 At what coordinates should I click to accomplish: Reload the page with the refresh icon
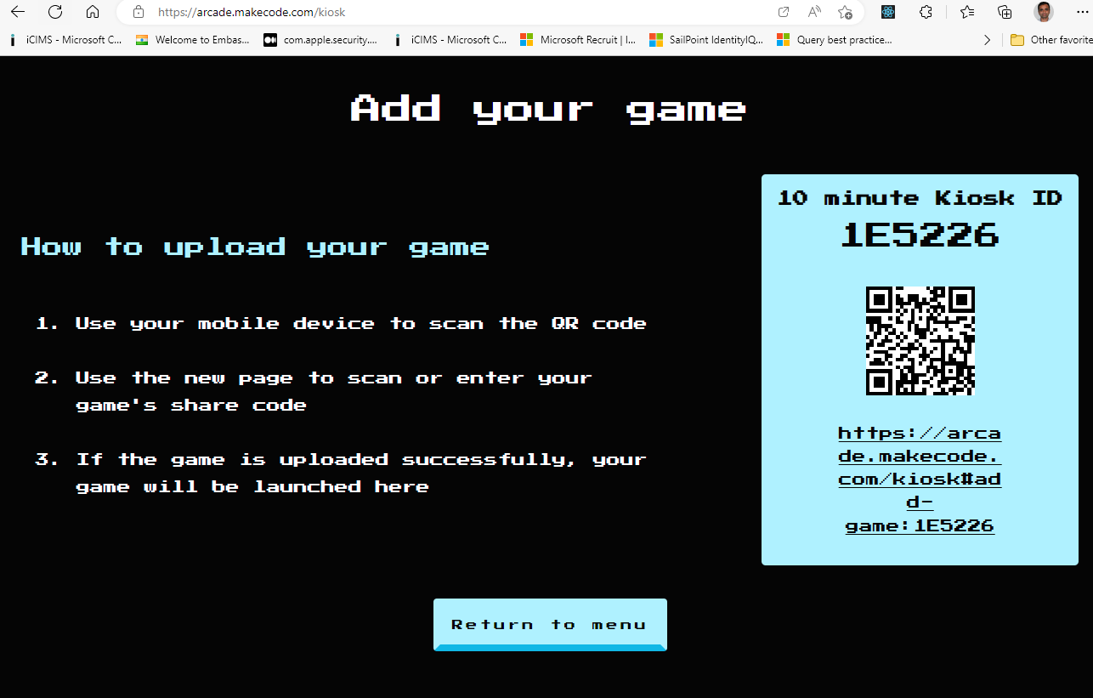coord(55,12)
